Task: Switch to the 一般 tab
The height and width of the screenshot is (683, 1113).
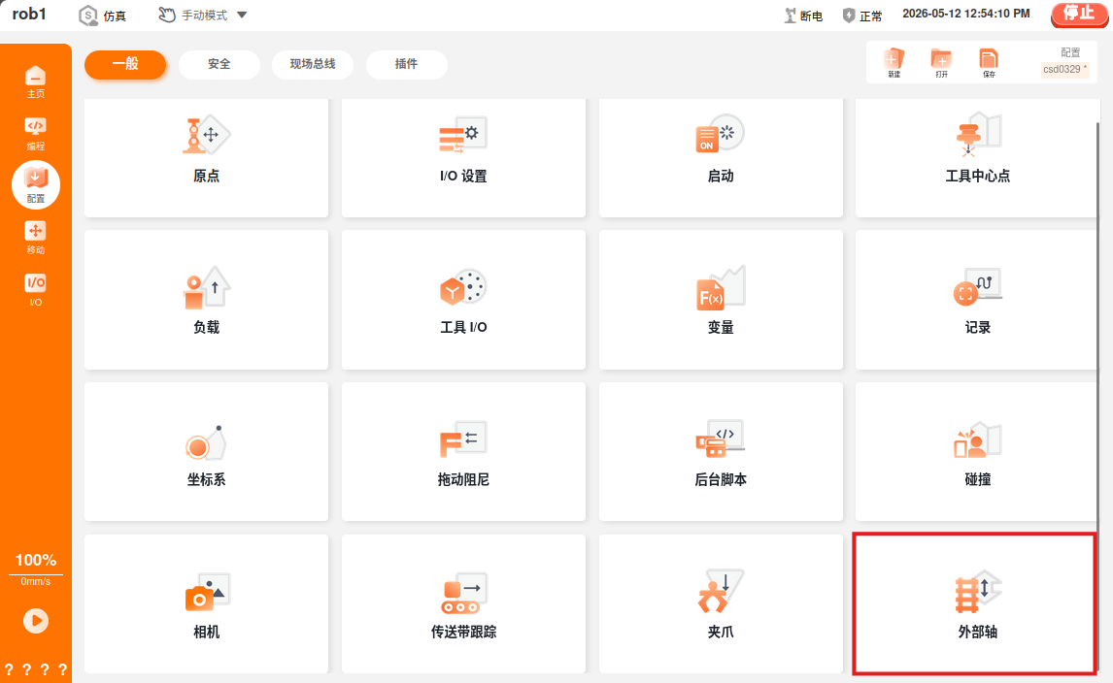Action: pos(125,64)
